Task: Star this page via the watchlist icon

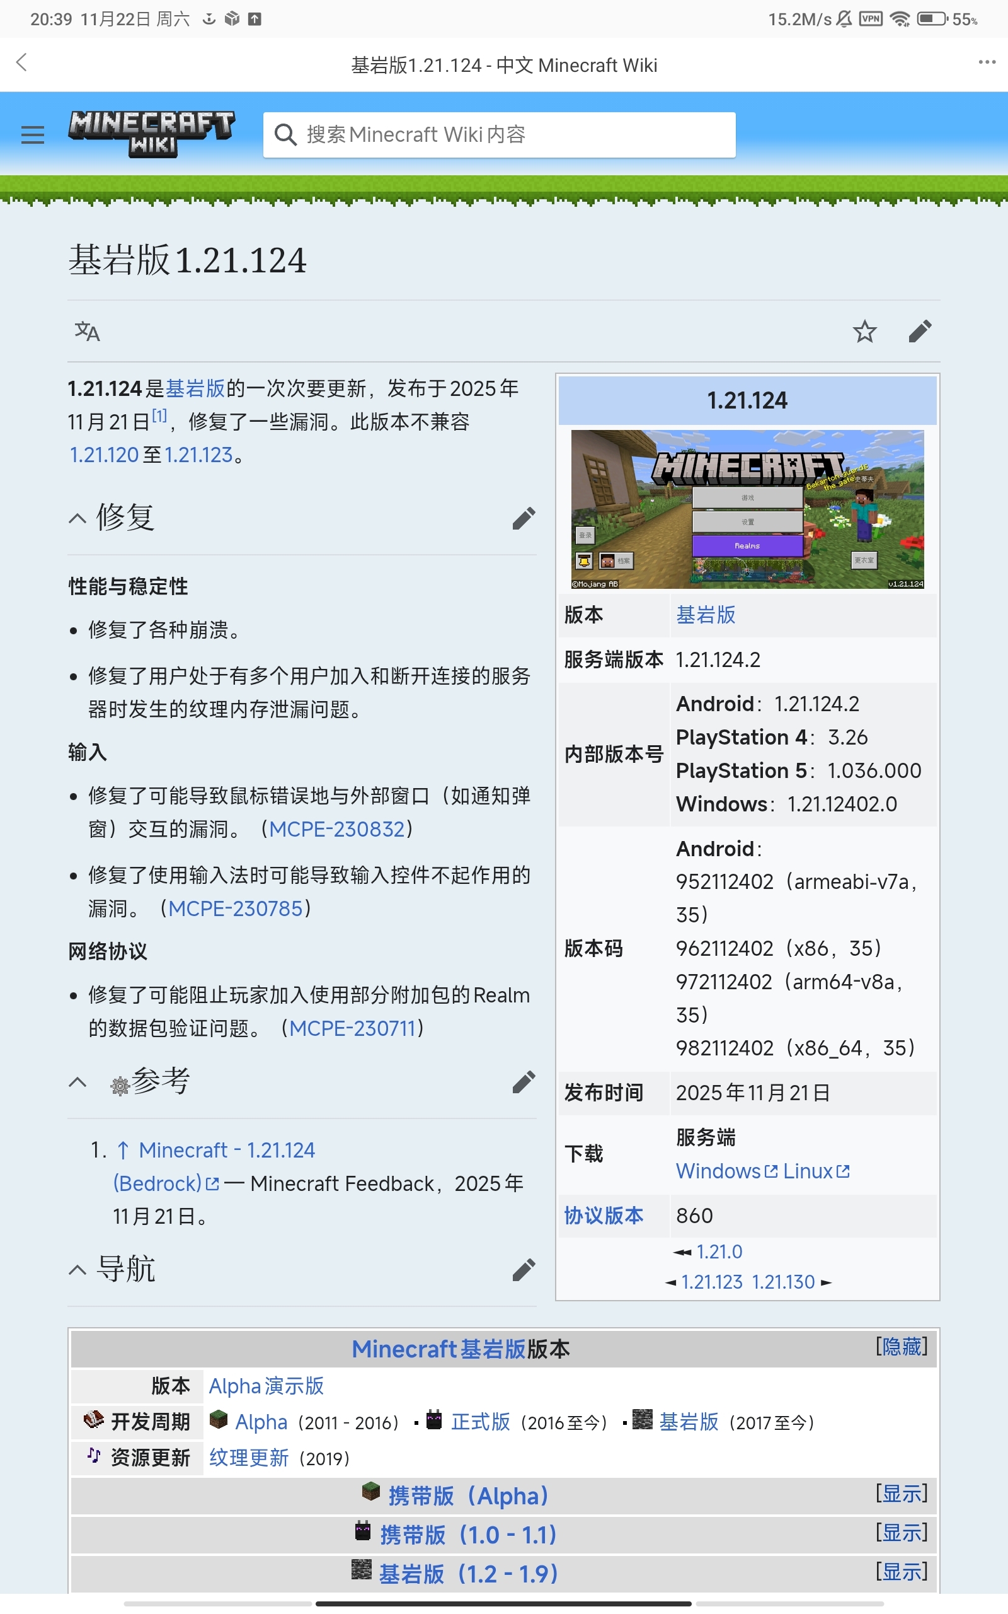Action: 864,332
